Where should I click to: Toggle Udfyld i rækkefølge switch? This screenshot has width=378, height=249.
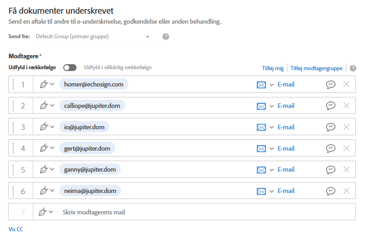point(70,67)
